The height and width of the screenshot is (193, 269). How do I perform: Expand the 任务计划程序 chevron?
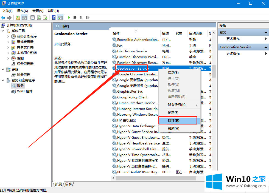[x=8, y=36]
